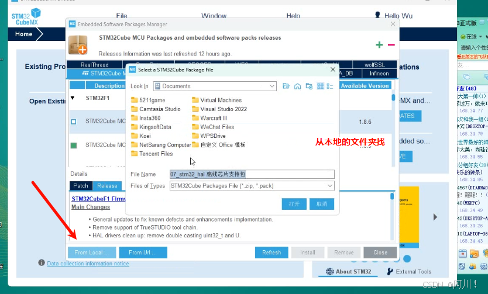488x294 pixels.
Task: Select the STM32Cube MCU Packages tab
Action: [x=97, y=73]
